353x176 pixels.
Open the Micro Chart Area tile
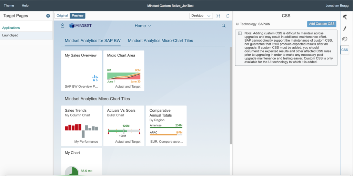tap(124, 71)
